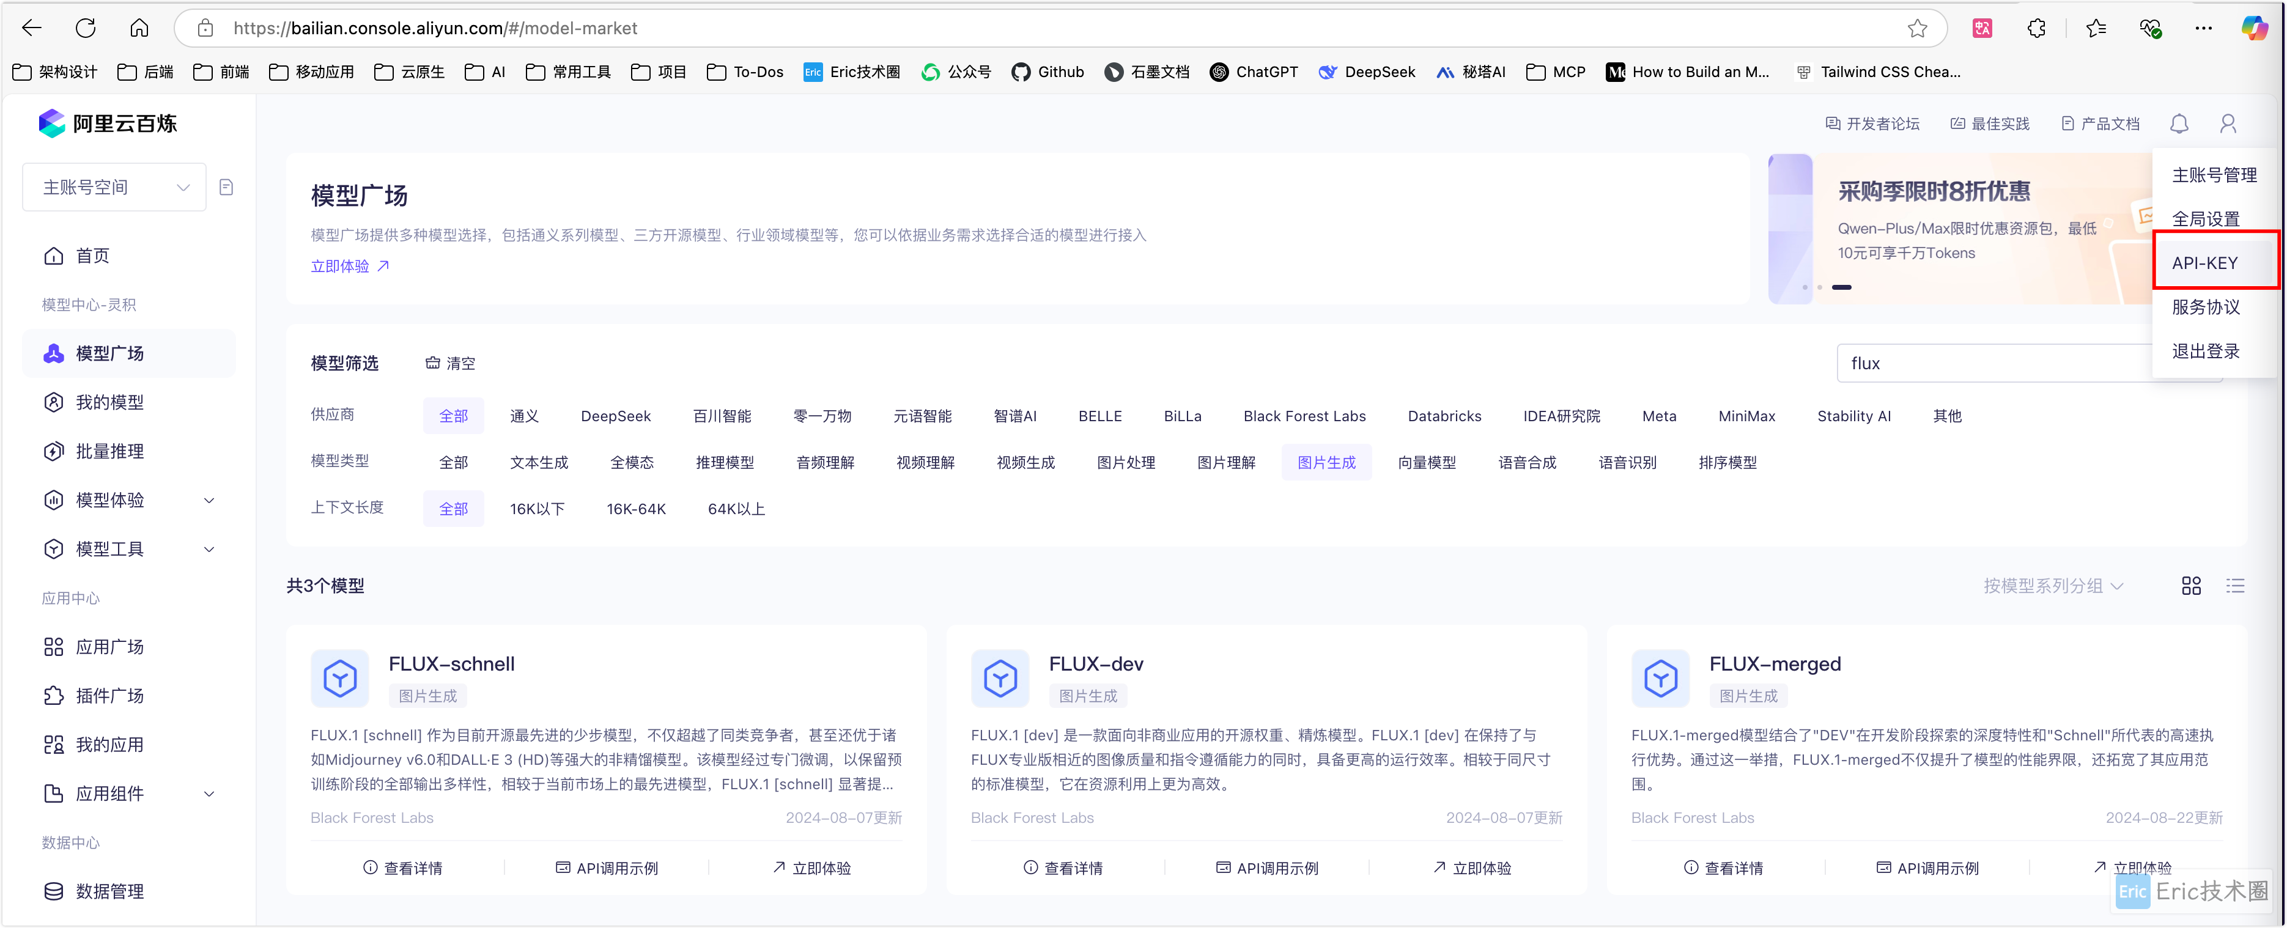2287x928 pixels.
Task: Open the browser favorites list icon
Action: pos(2096,28)
